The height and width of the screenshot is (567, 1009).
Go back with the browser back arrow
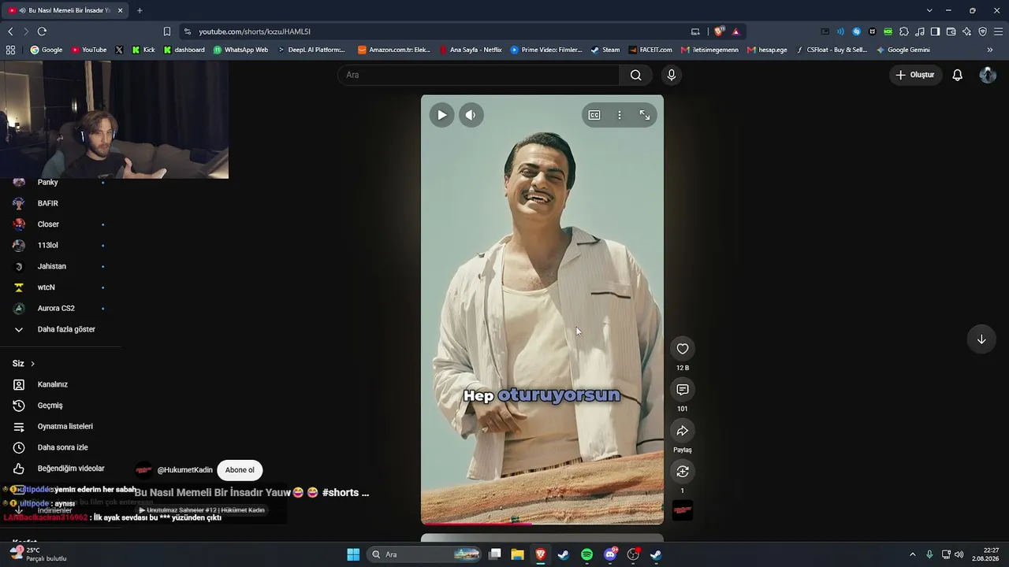pos(10,31)
